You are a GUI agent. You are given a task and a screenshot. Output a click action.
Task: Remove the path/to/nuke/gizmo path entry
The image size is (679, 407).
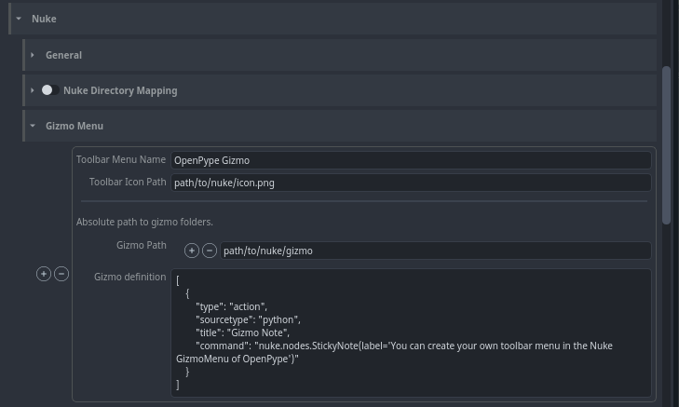click(x=210, y=251)
